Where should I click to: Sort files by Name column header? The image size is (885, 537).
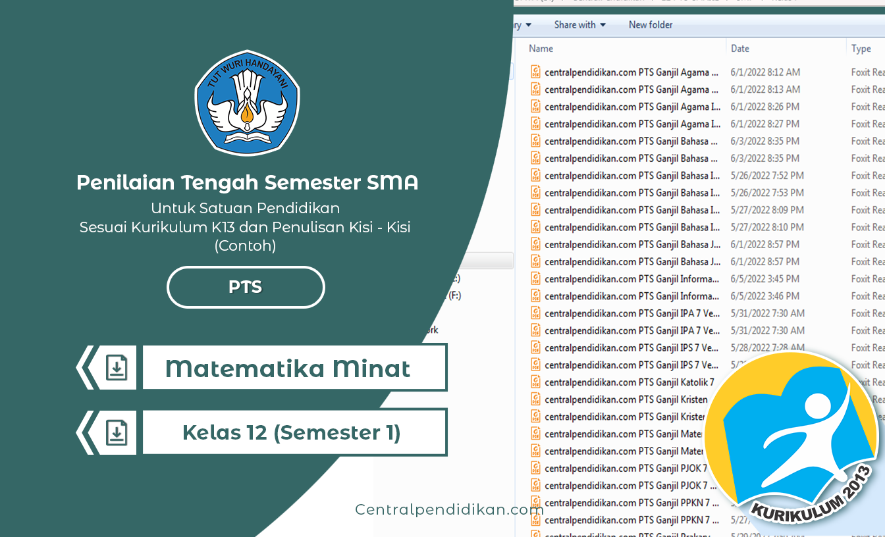click(541, 49)
